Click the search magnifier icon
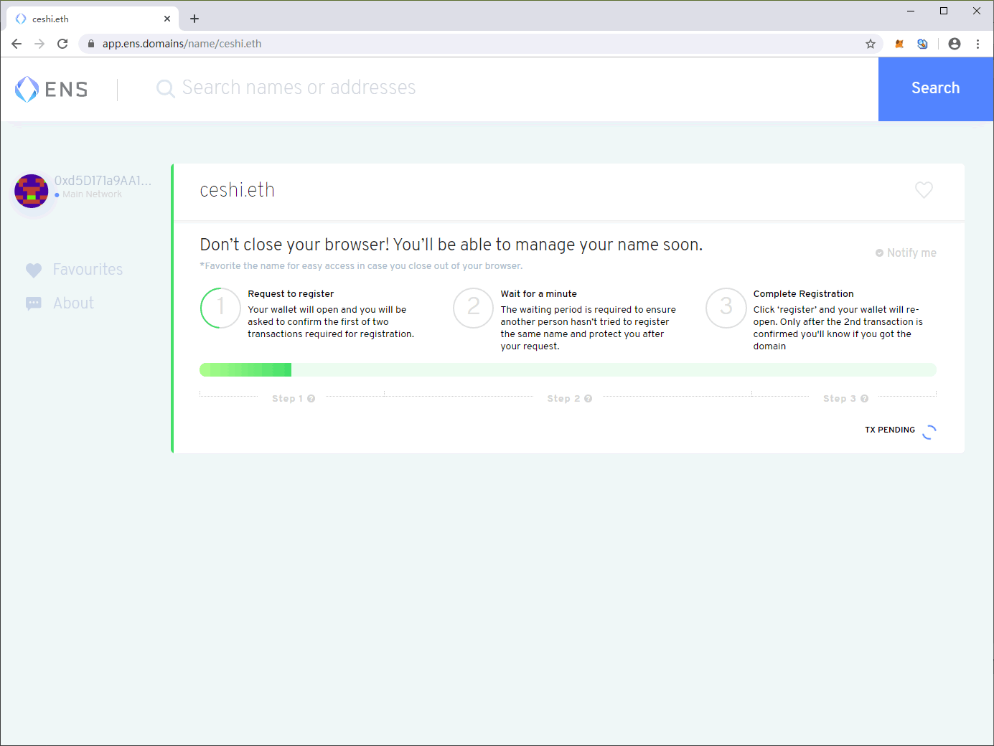This screenshot has height=746, width=994. pyautogui.click(x=165, y=88)
